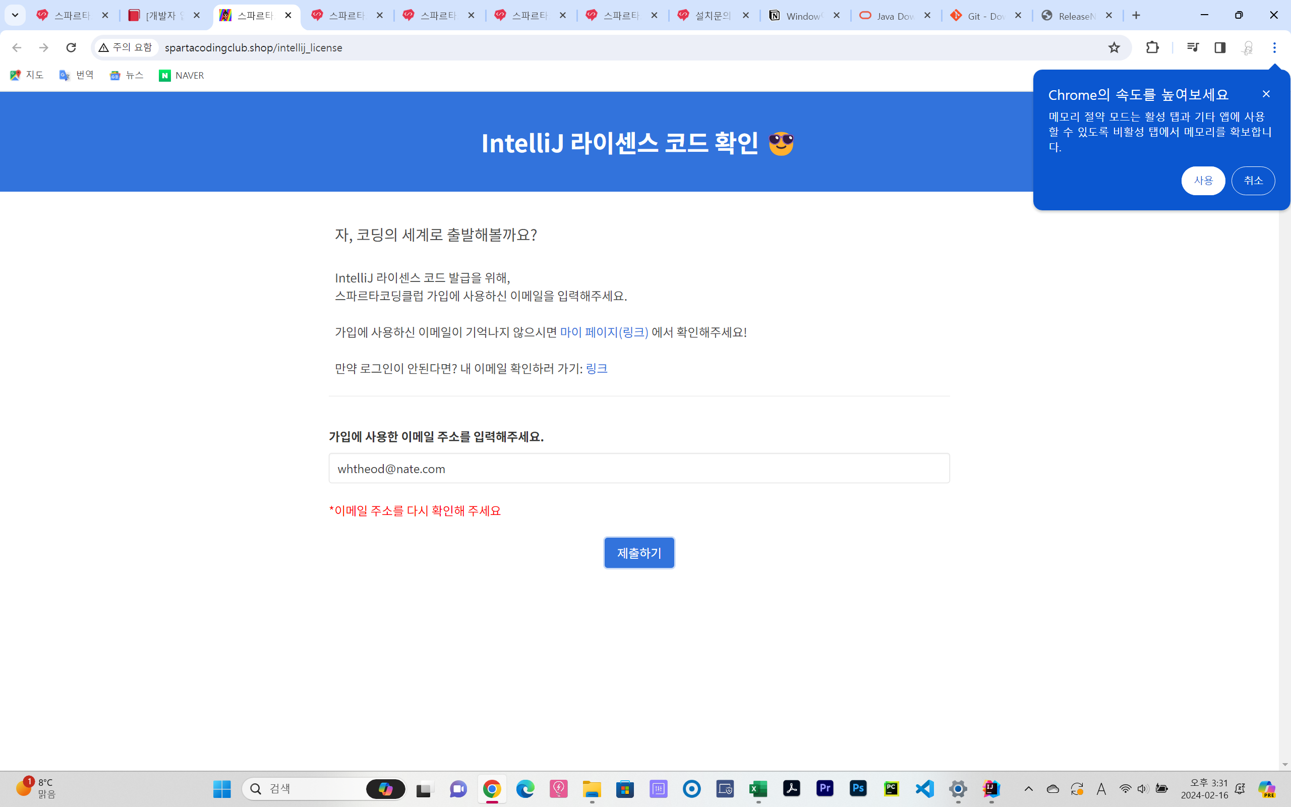Open the tab search dropdown arrow
Viewport: 1291px width, 807px height.
15,16
